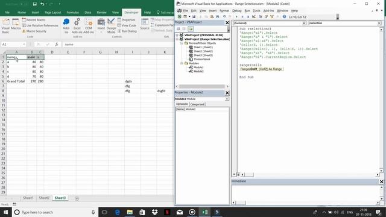The image size is (386, 217).
Task: Add a new sheet with plus button
Action: (x=77, y=198)
